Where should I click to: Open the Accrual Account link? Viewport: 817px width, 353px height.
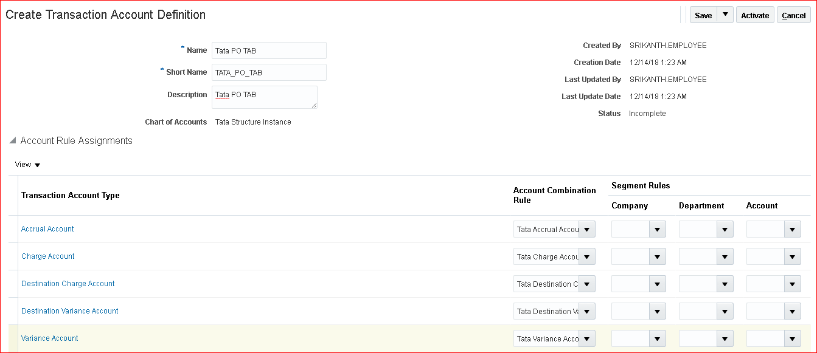(47, 229)
